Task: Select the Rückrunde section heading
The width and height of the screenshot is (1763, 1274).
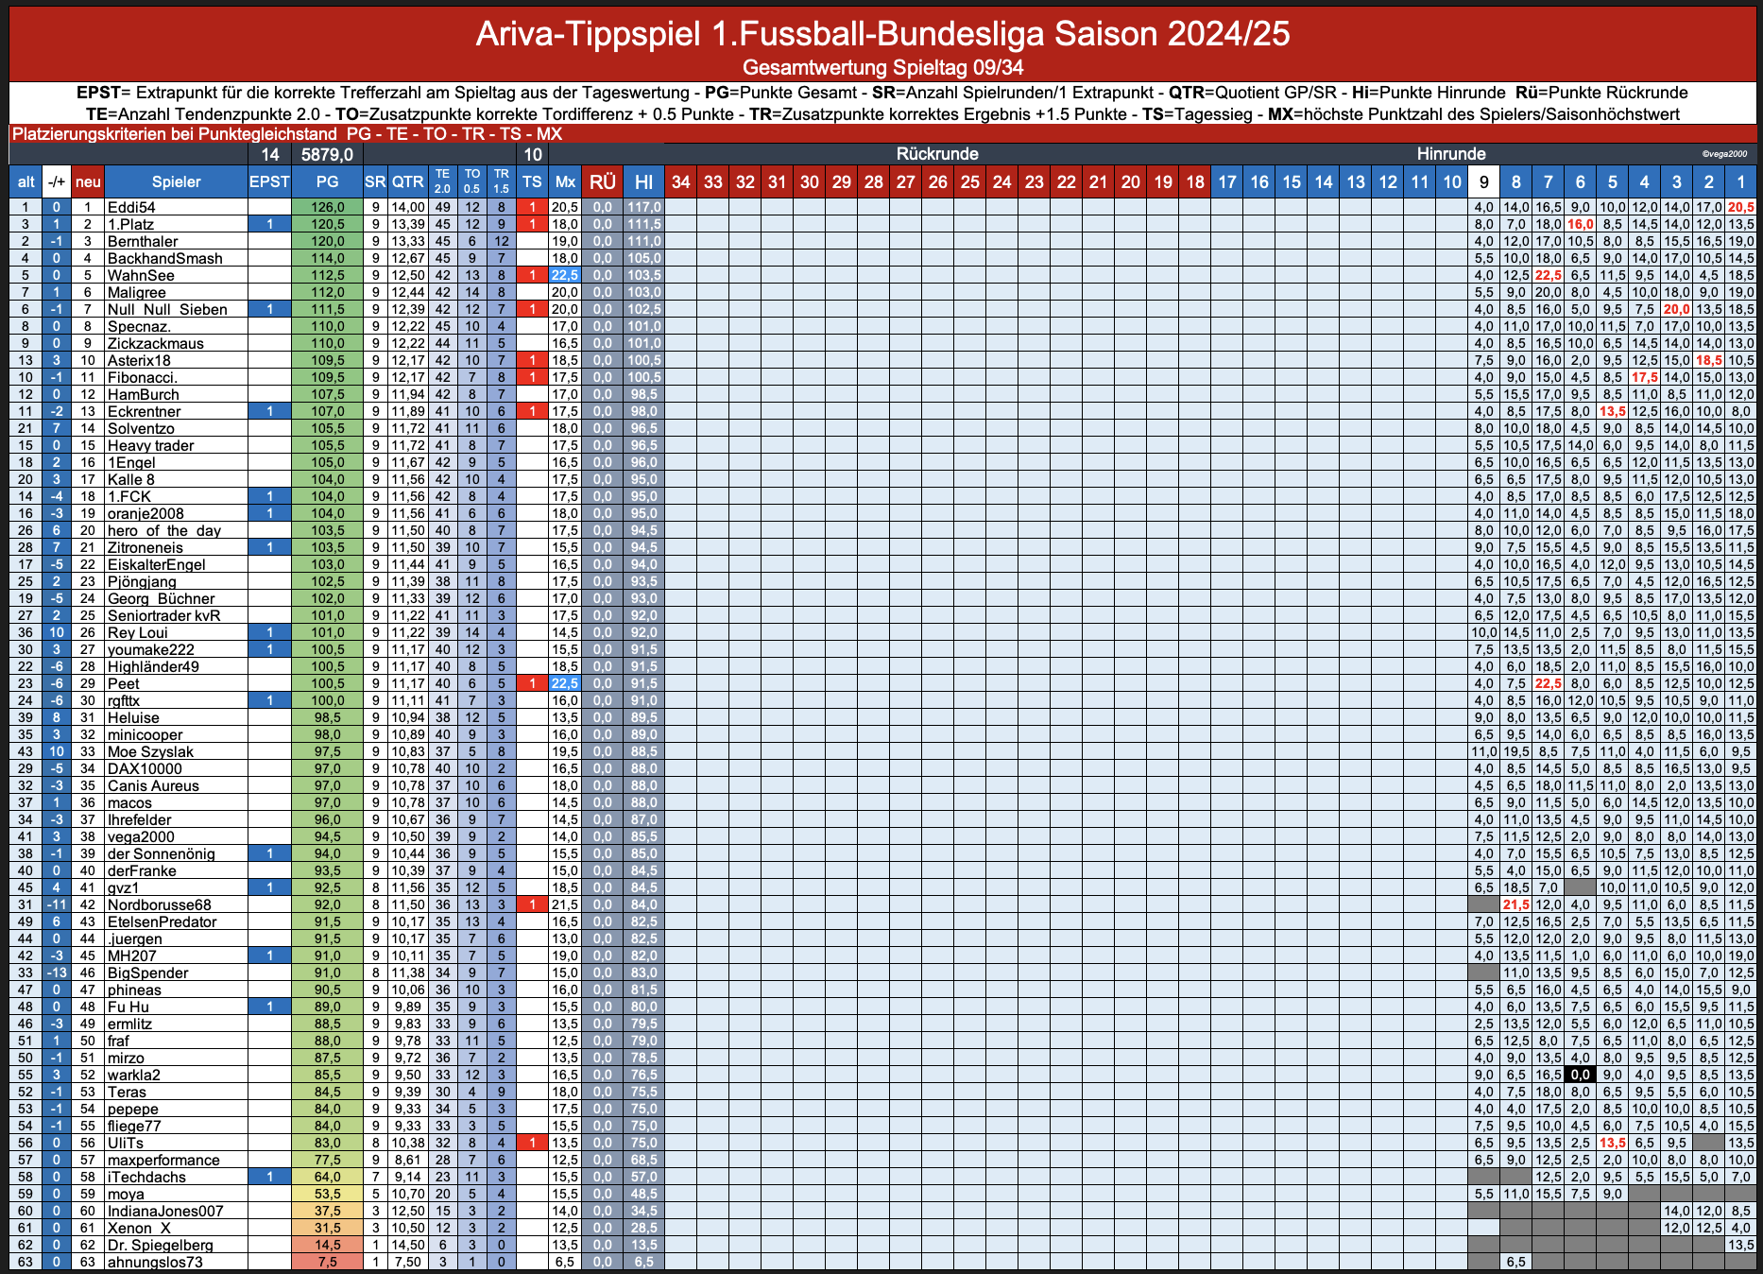Action: 937,154
